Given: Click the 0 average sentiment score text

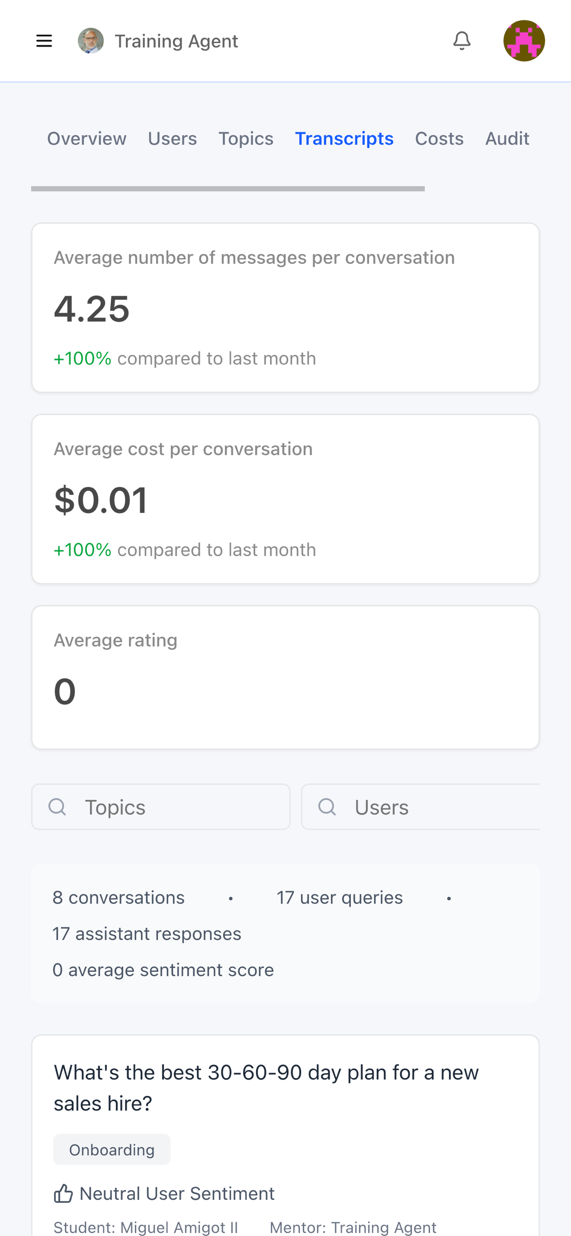Looking at the screenshot, I should 163,969.
